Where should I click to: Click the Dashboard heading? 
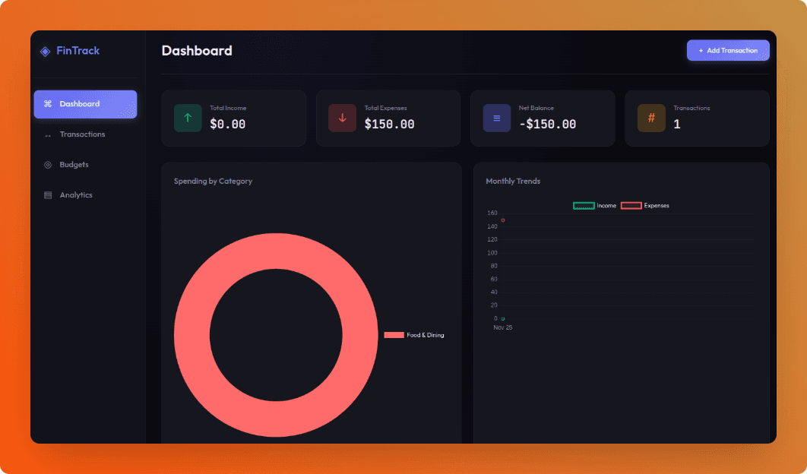click(x=197, y=51)
